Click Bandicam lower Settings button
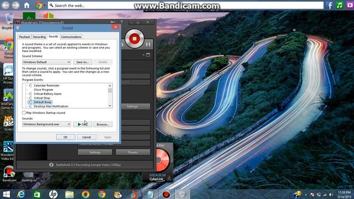This screenshot has width=354, height=199. tap(95, 153)
